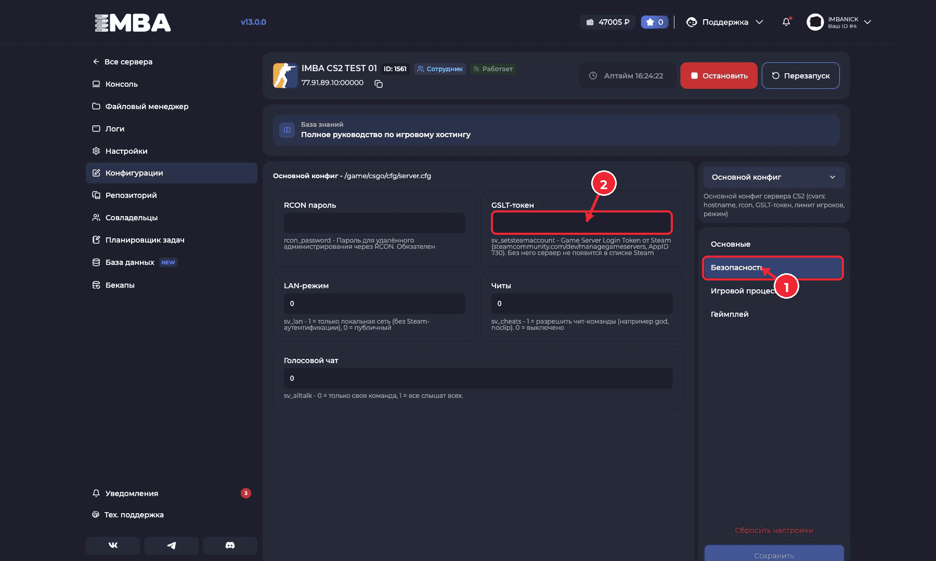The height and width of the screenshot is (561, 936).
Task: Click the Остановить server button
Action: (x=719, y=76)
